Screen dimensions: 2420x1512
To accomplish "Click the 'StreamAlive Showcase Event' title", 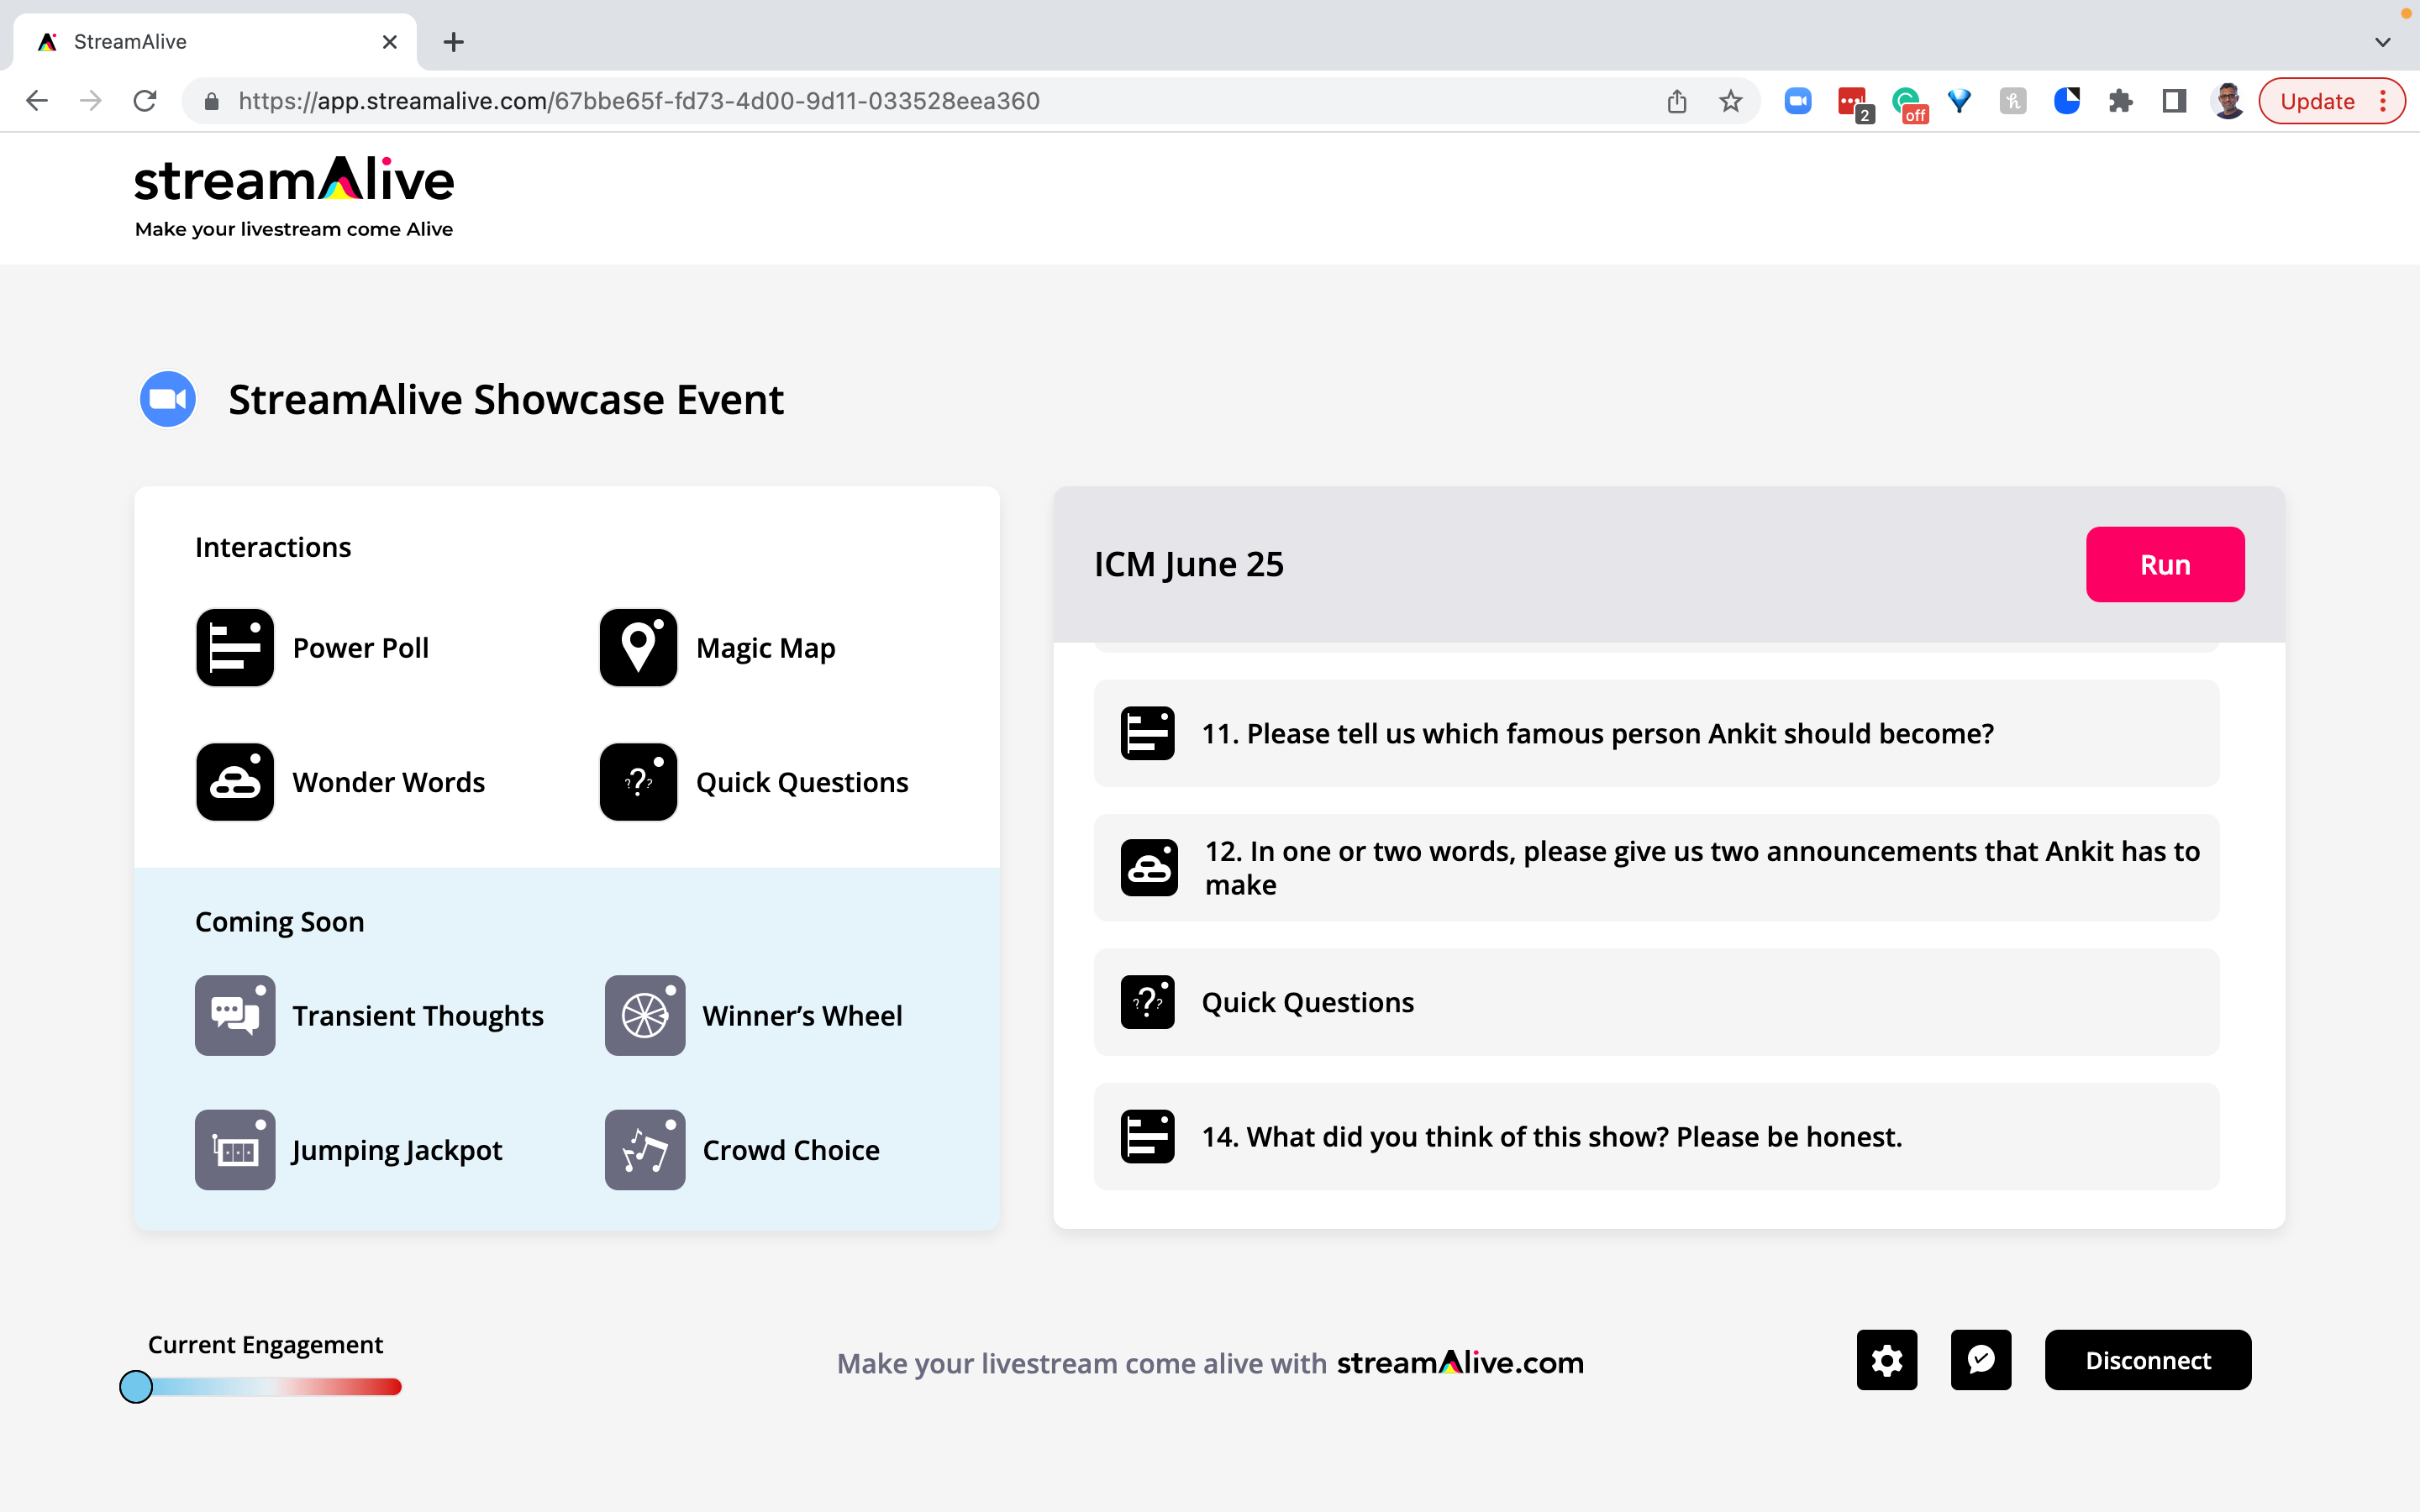I will tap(506, 400).
